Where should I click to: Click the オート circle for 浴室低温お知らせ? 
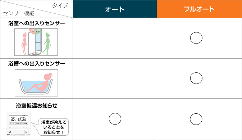tap(115, 119)
